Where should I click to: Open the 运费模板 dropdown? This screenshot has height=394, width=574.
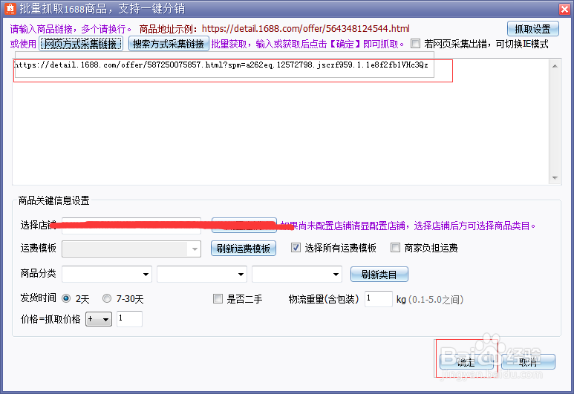(x=131, y=249)
